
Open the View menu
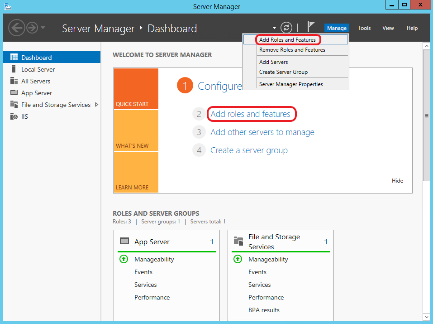pyautogui.click(x=388, y=28)
